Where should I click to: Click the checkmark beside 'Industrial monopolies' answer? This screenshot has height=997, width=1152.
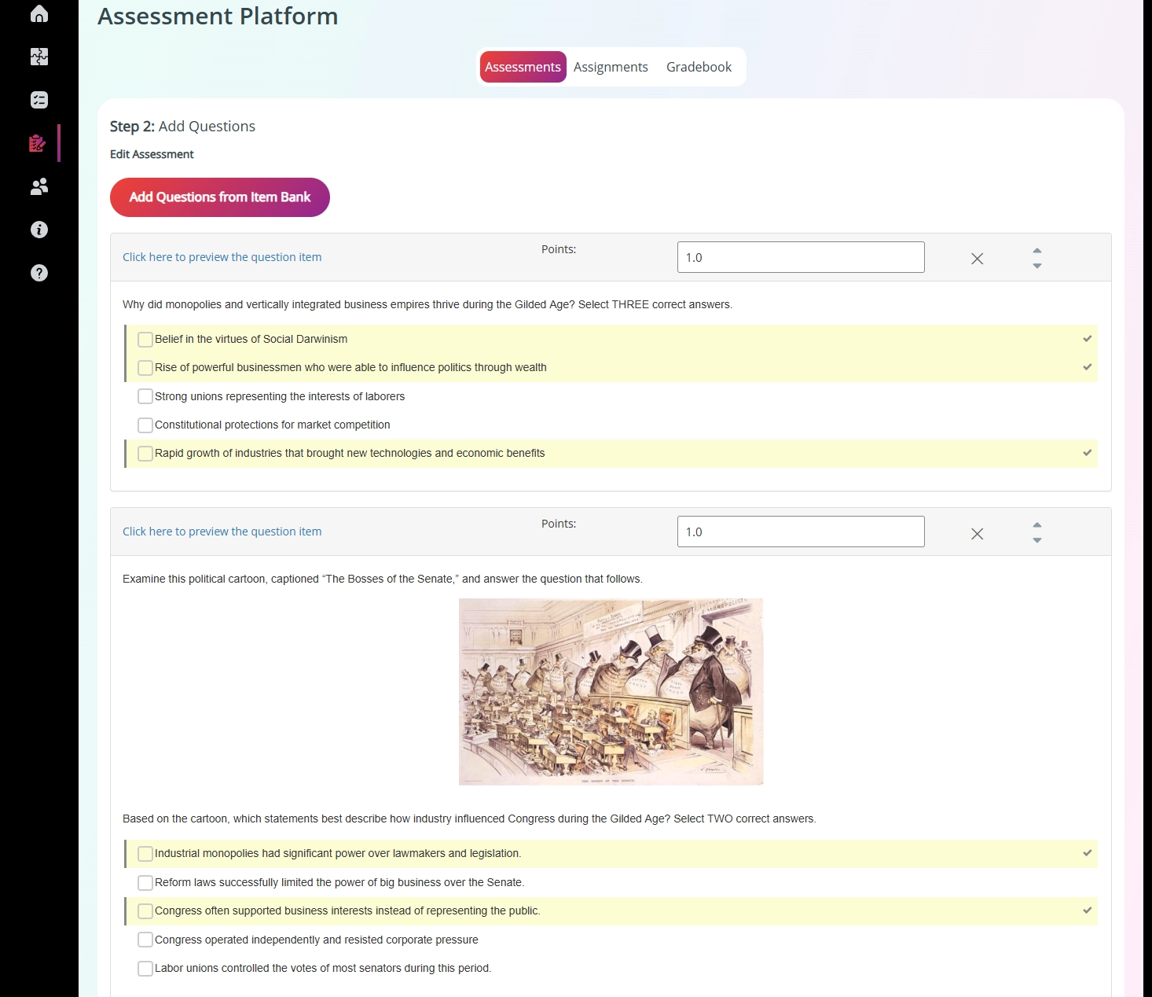tap(1088, 853)
